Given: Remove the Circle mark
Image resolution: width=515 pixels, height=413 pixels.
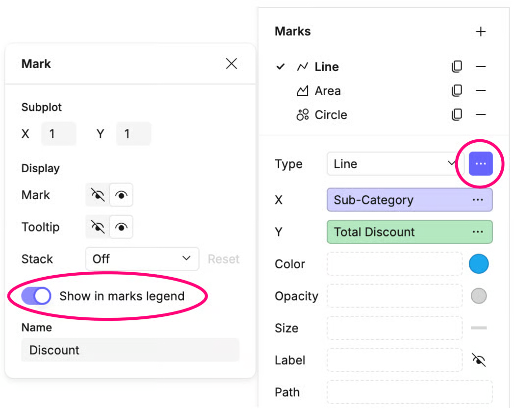Looking at the screenshot, I should 481,115.
